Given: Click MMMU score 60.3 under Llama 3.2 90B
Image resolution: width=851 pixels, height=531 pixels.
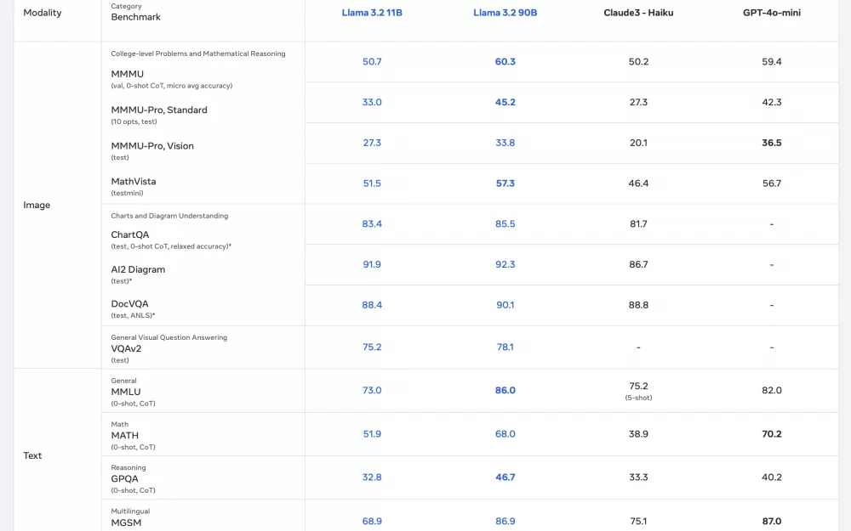Looking at the screenshot, I should pyautogui.click(x=505, y=62).
